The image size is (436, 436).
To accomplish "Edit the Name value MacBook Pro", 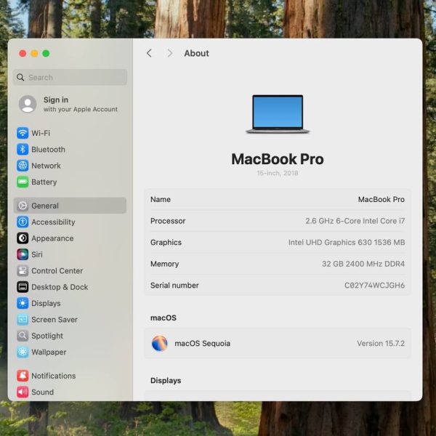I will point(381,199).
